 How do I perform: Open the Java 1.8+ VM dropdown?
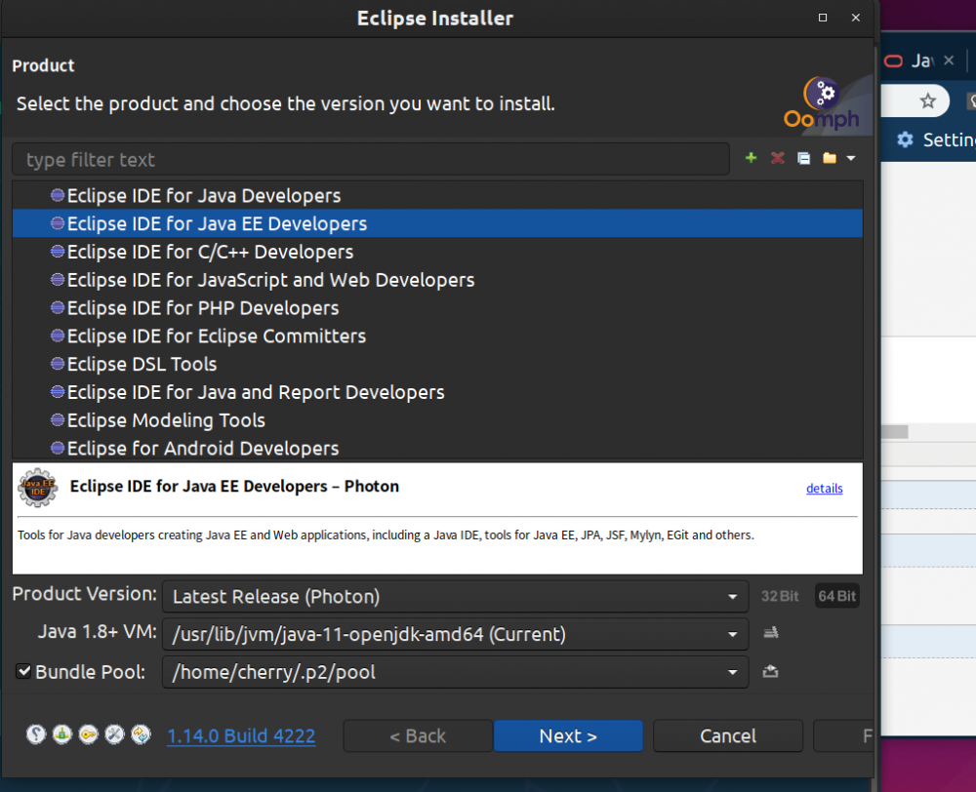point(732,633)
